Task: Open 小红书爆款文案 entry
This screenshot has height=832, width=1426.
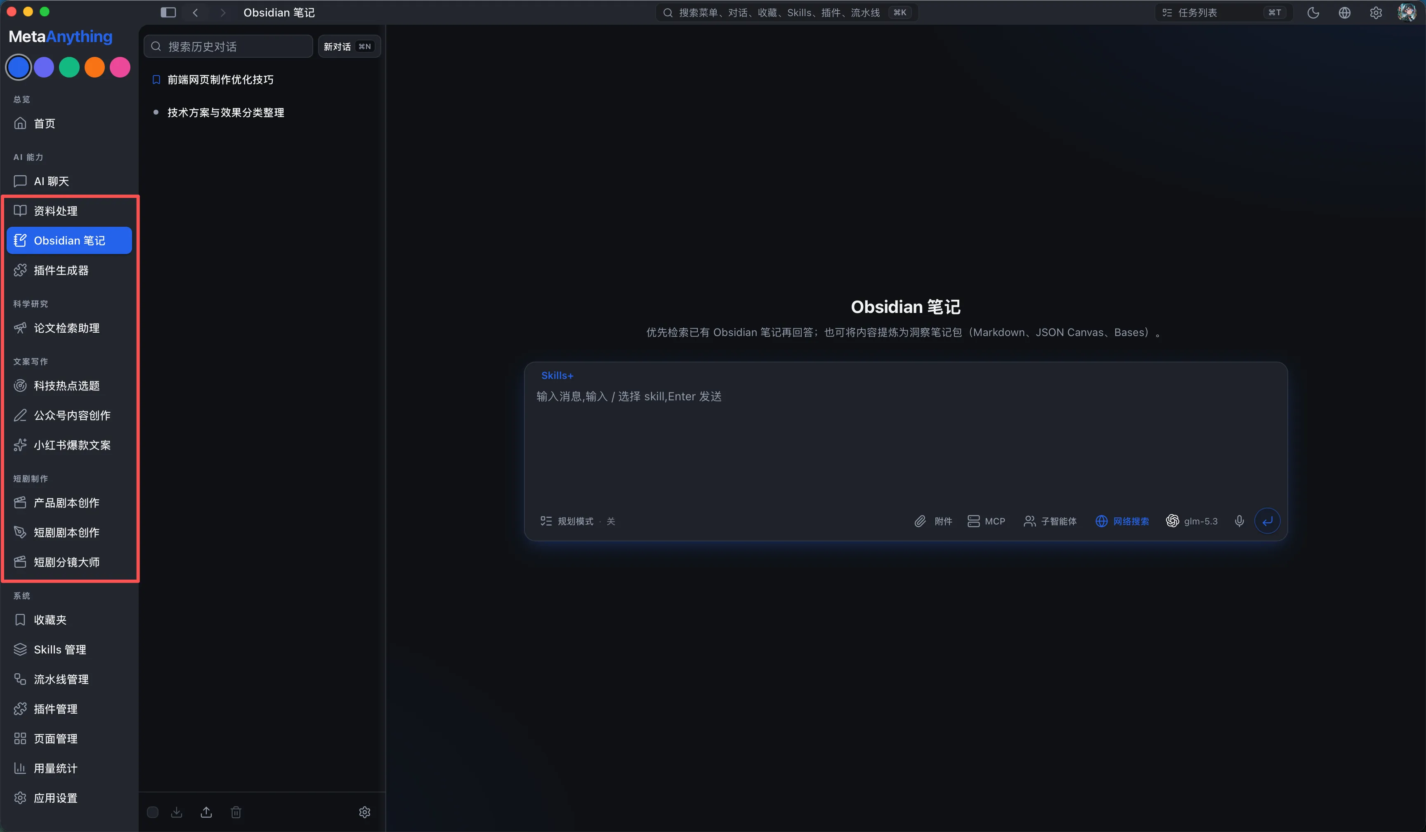Action: pos(69,445)
